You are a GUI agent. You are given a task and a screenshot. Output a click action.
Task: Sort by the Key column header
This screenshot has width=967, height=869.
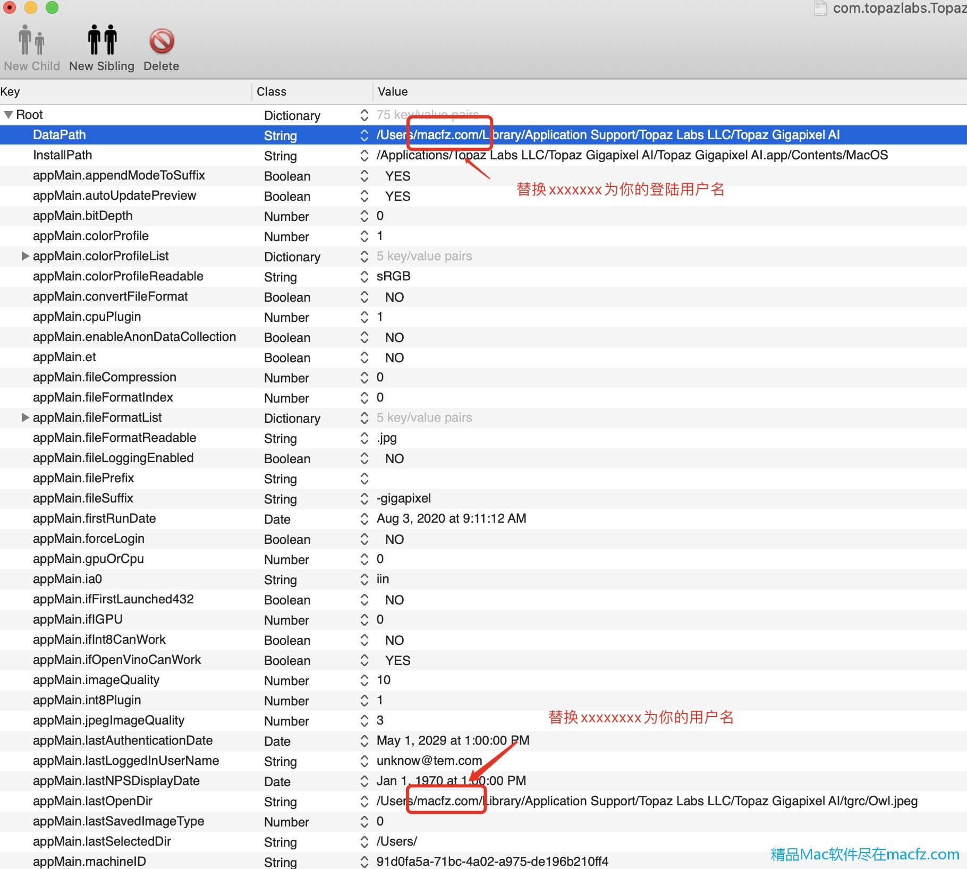tap(125, 91)
